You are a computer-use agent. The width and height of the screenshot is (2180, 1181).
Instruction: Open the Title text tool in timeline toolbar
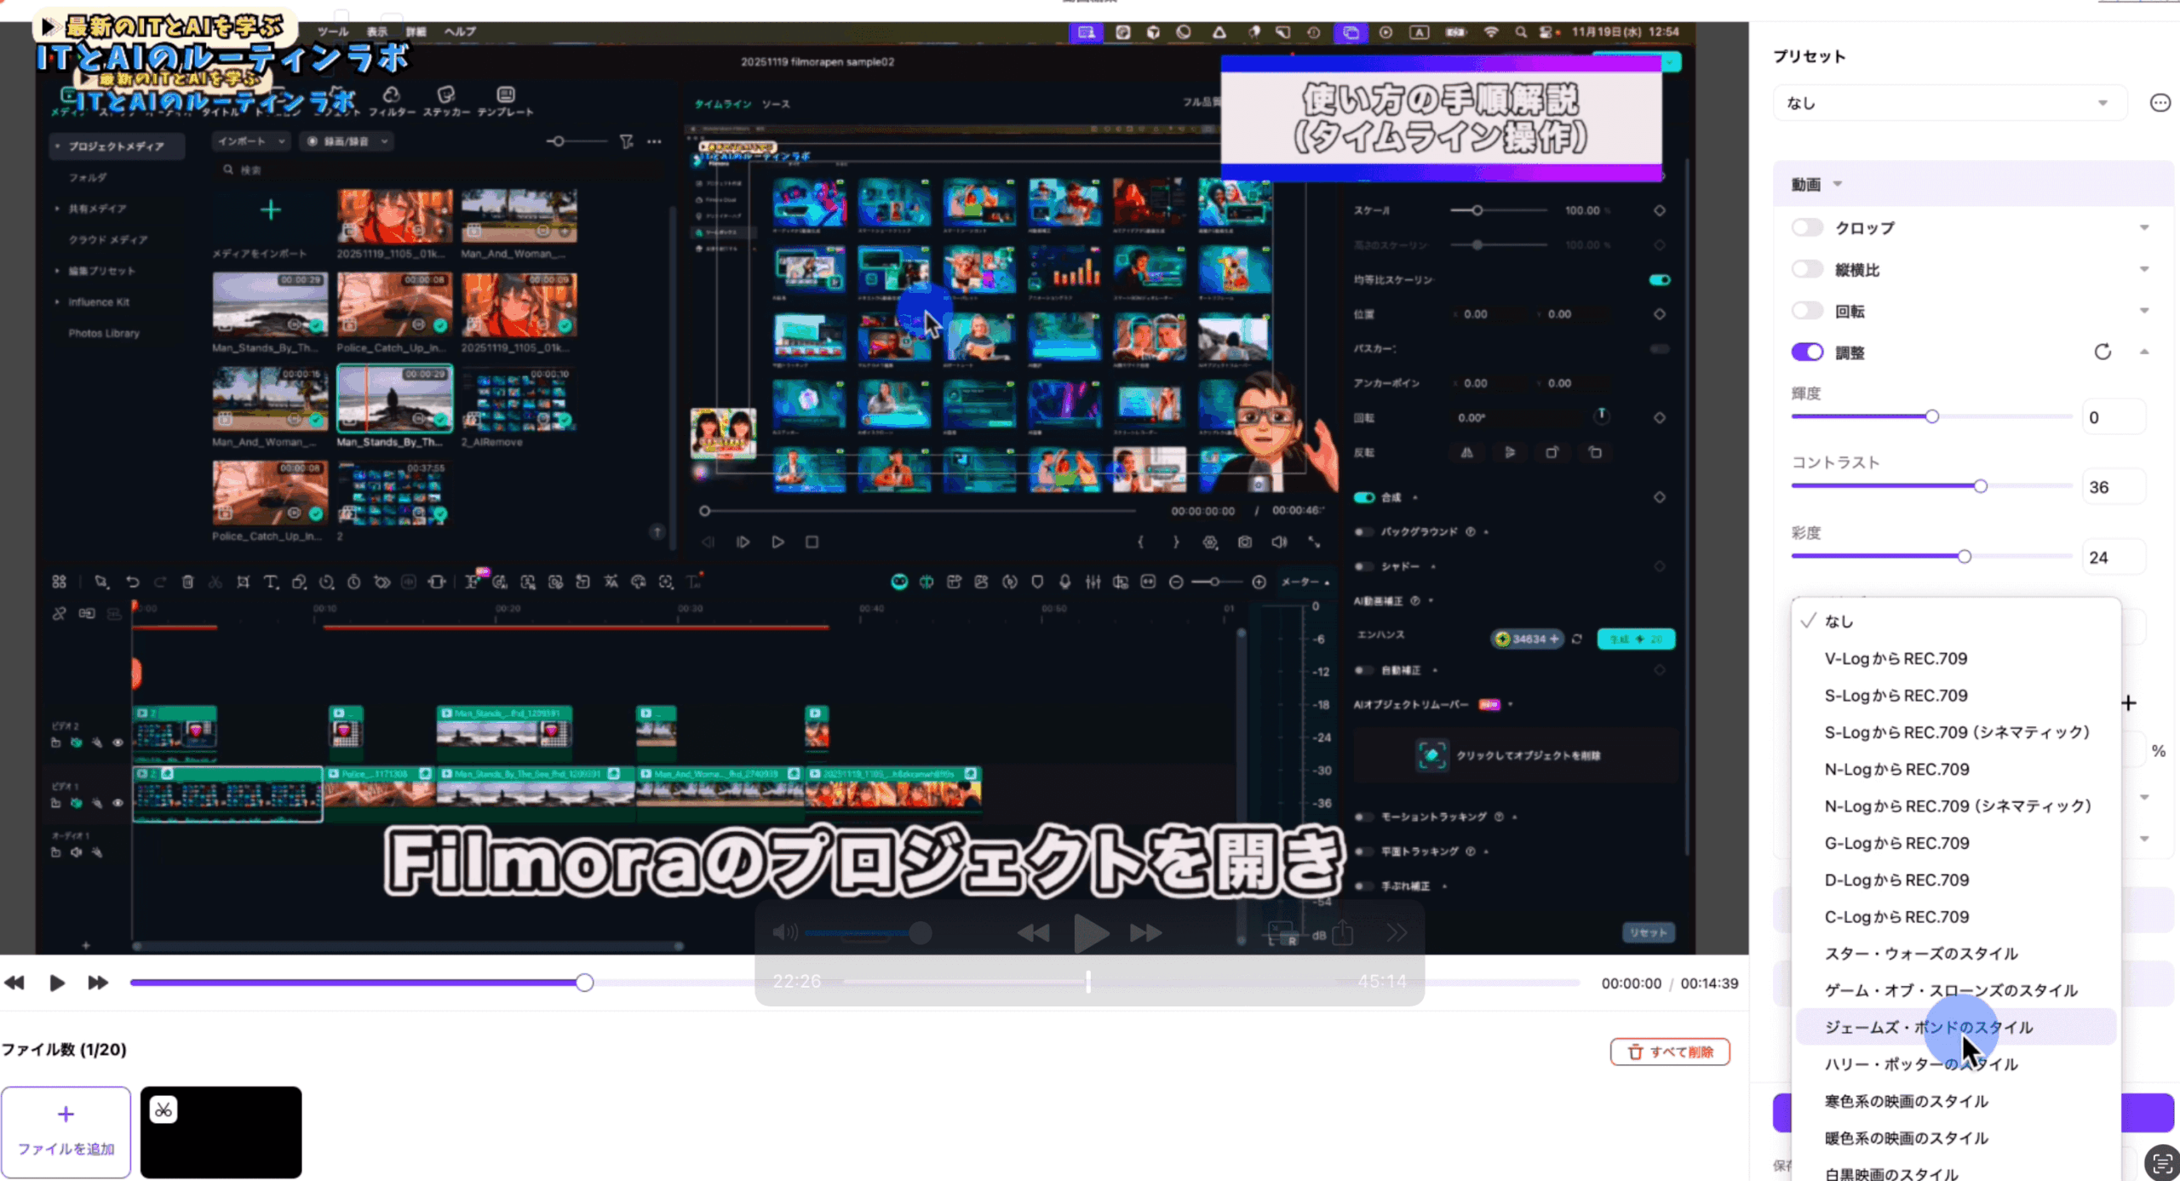point(271,582)
